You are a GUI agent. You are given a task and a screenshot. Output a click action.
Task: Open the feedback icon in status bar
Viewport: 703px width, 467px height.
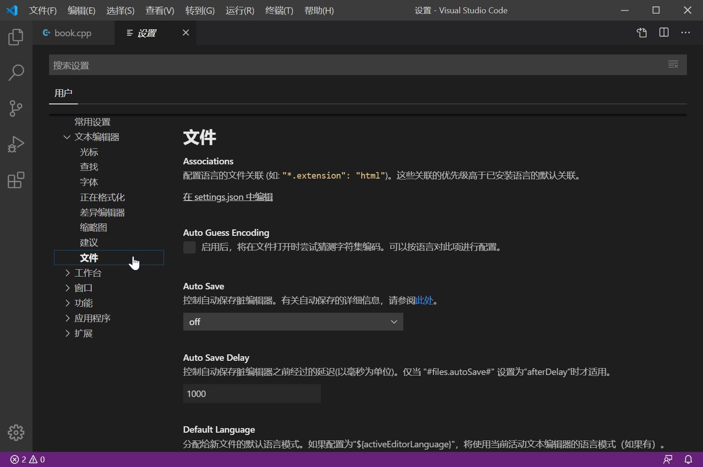click(x=668, y=459)
